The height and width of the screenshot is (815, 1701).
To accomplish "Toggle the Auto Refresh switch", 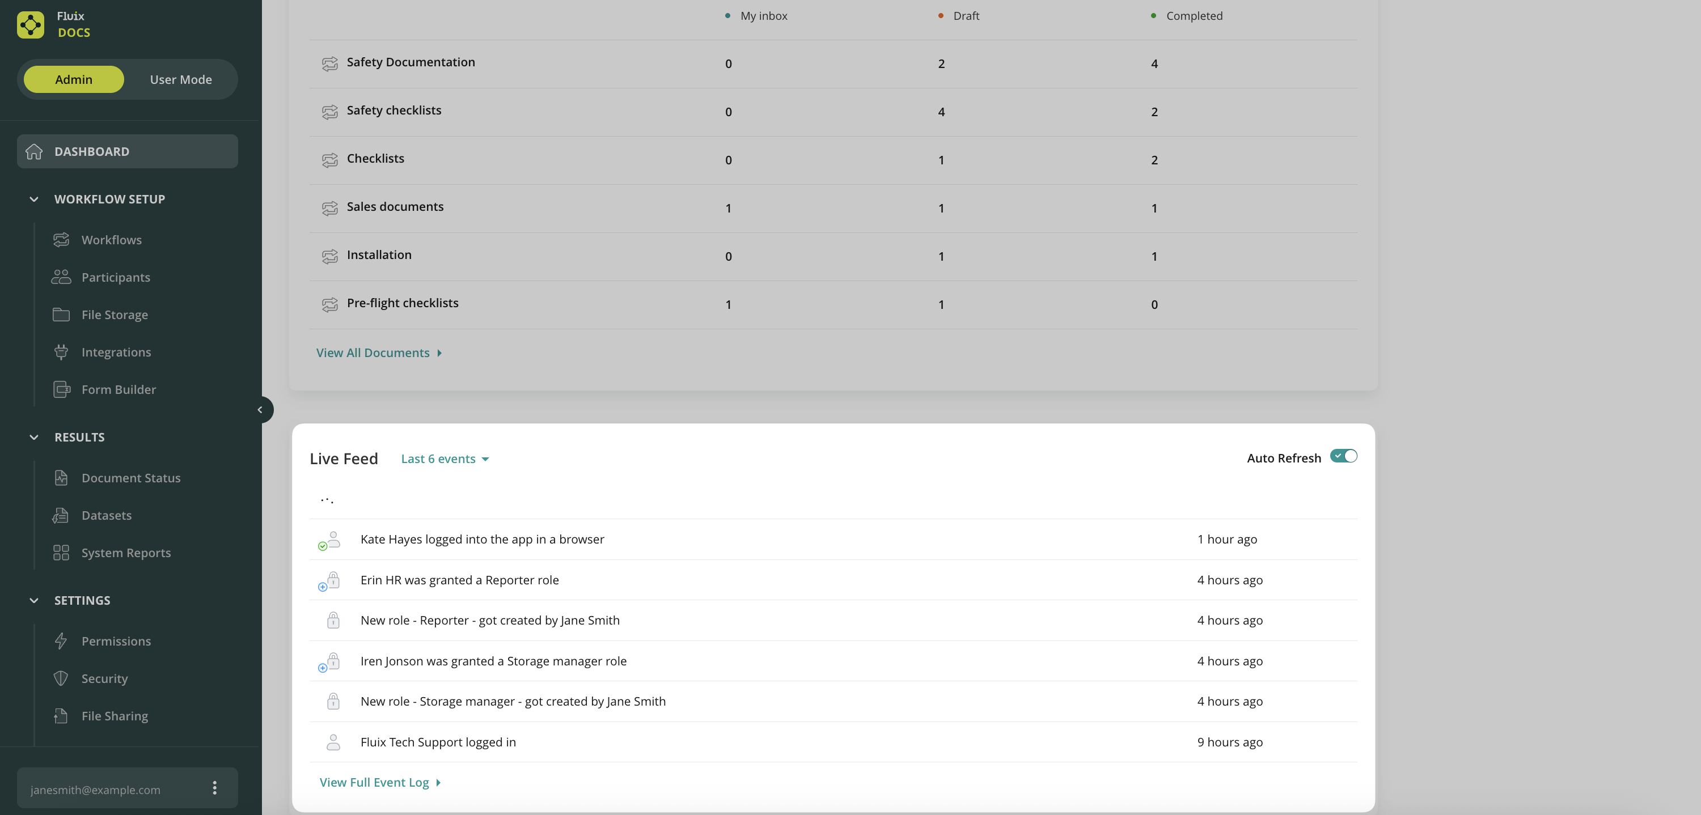I will point(1343,457).
